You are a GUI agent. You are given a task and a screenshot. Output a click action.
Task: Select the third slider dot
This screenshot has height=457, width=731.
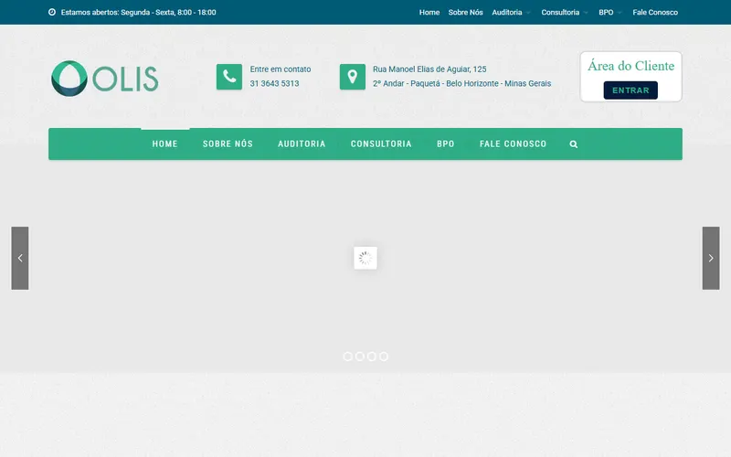pyautogui.click(x=372, y=356)
